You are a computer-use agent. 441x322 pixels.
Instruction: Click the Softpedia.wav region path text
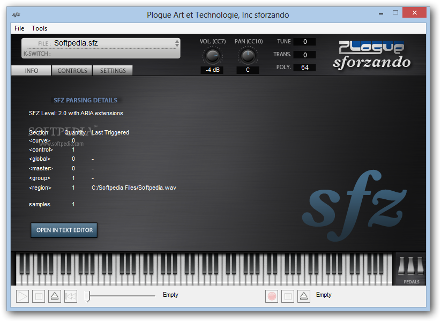[134, 188]
